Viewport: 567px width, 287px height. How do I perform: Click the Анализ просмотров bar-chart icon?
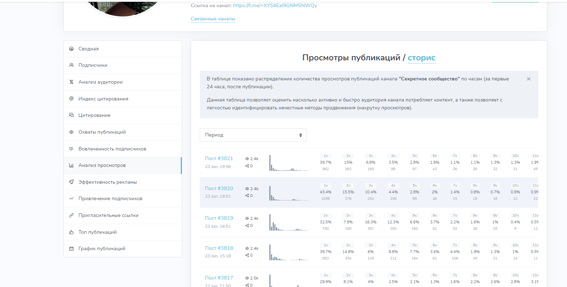[x=71, y=165]
